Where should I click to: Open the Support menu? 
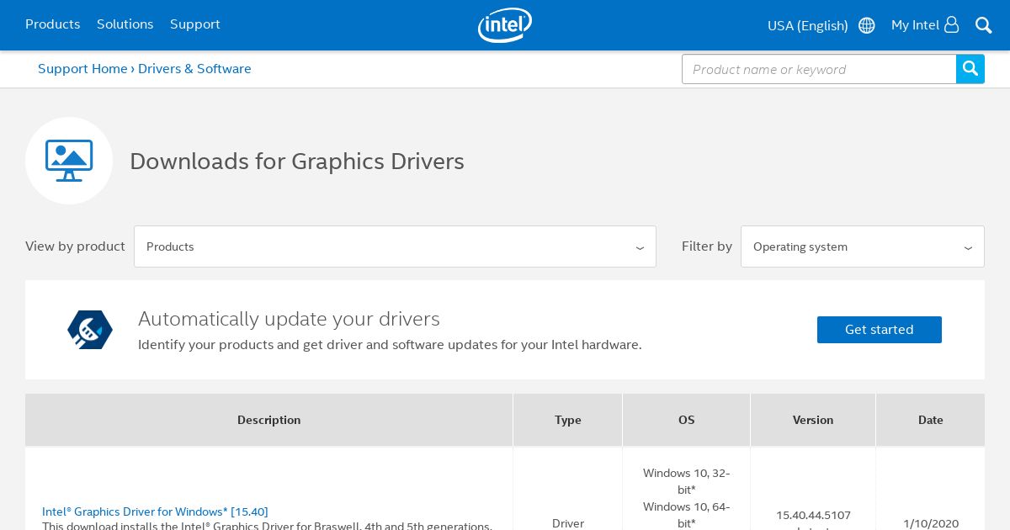pyautogui.click(x=194, y=24)
